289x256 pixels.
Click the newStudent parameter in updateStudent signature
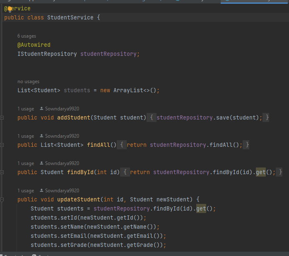(173, 199)
